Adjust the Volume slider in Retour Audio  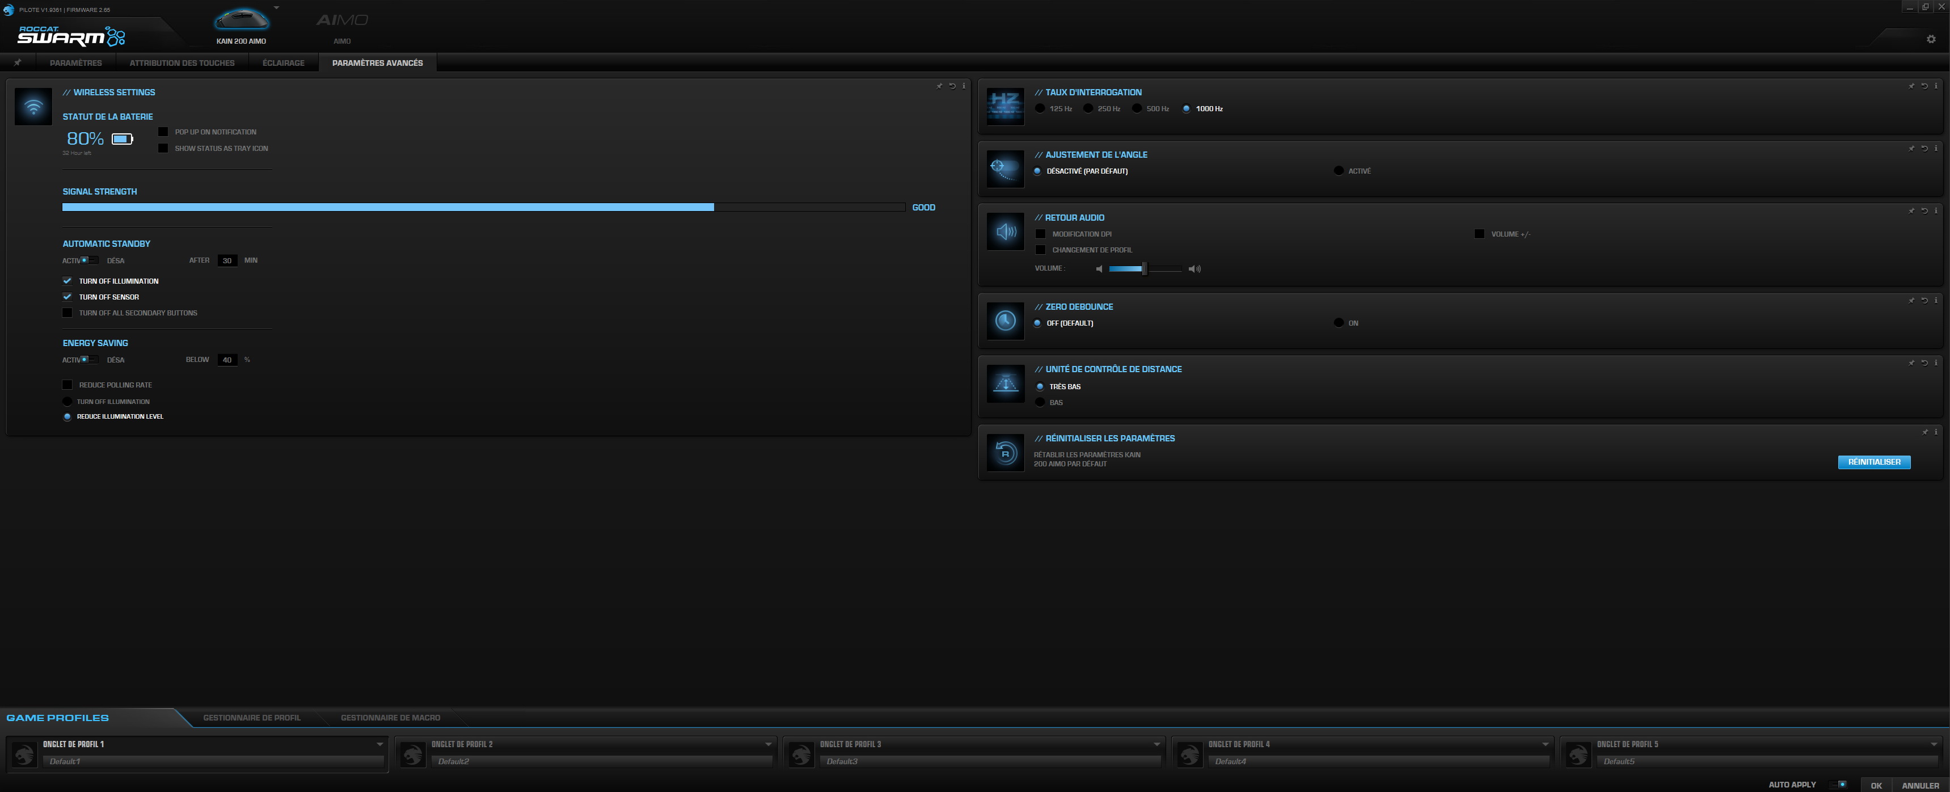point(1145,269)
